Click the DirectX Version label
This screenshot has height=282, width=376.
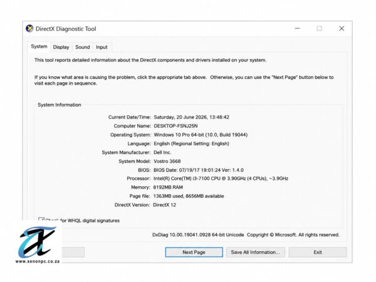132,205
